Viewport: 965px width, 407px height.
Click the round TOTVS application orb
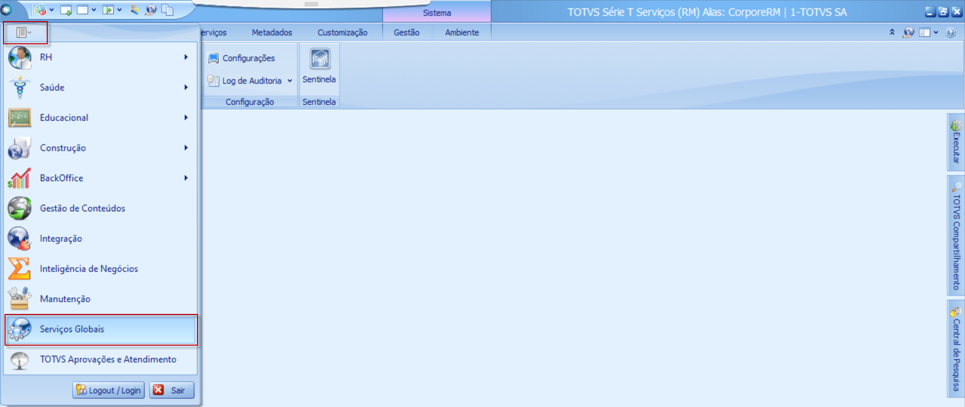(x=7, y=10)
